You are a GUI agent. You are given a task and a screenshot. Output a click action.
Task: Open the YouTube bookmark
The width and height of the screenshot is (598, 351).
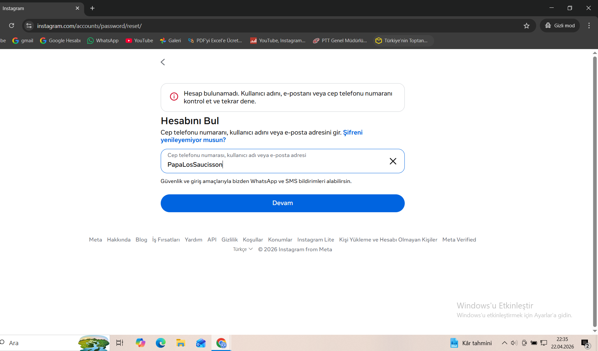[139, 41]
